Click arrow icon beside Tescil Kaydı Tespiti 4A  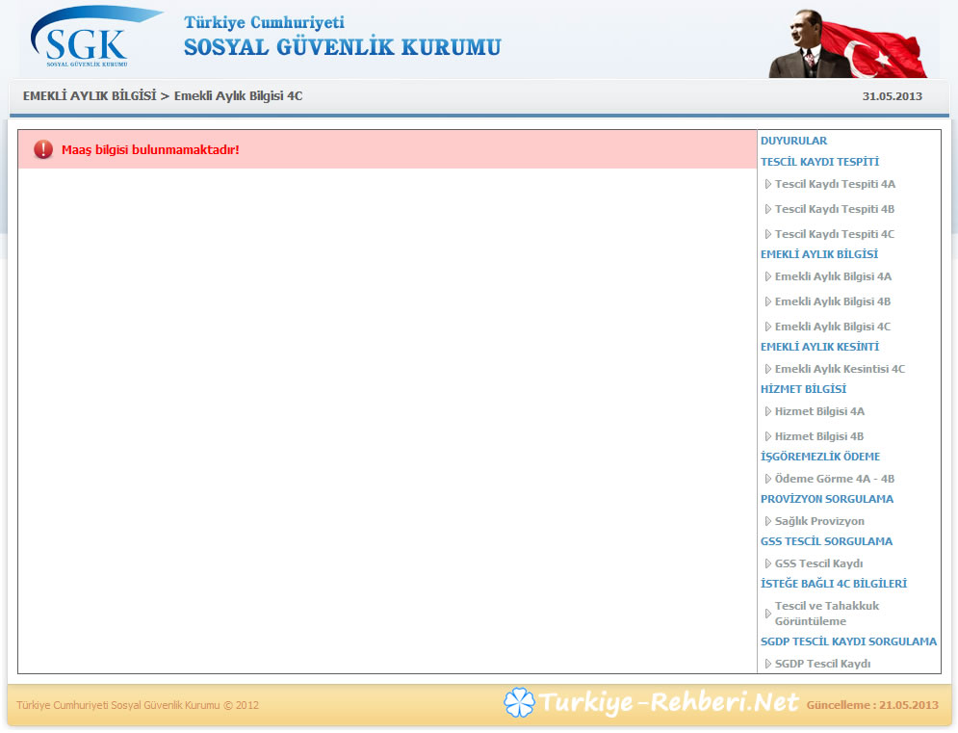click(x=767, y=184)
